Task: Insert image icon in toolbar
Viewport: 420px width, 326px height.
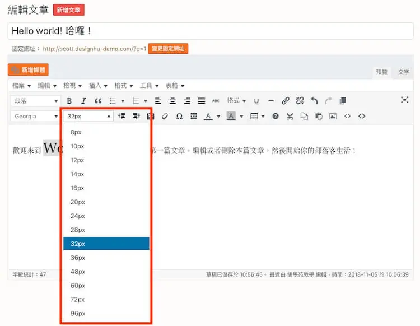Action: 333,116
